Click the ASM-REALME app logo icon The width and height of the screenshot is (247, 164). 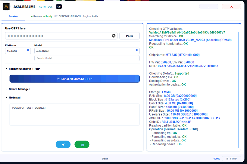click(6, 7)
